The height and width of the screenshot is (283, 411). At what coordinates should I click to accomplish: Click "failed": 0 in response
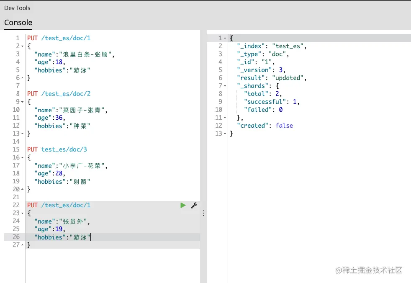tap(263, 110)
